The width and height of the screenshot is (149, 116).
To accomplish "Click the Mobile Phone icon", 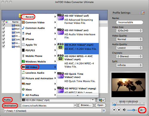I will pyautogui.click(x=23, y=56).
